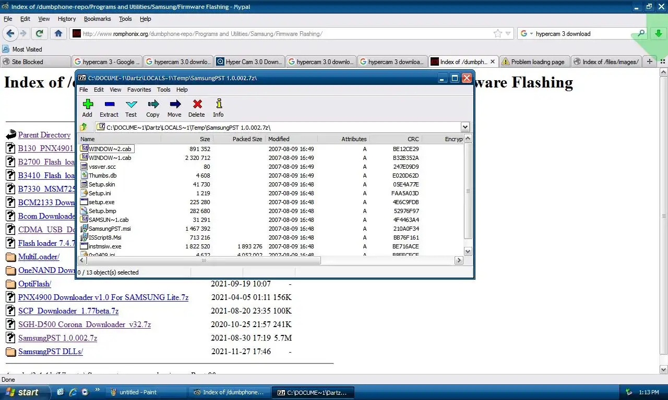
Task: Open browser Downloads arrow button
Action: [658, 33]
